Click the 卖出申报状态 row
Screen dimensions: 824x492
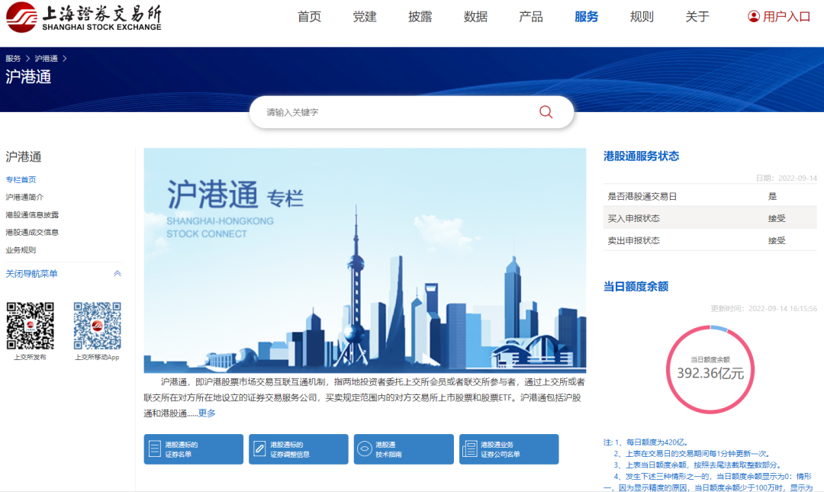(710, 240)
